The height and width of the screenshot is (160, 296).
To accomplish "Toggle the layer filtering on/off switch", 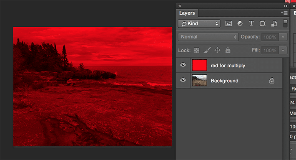I will [285, 23].
